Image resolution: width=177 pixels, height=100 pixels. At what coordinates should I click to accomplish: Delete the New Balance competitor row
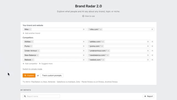[x=152, y=55]
